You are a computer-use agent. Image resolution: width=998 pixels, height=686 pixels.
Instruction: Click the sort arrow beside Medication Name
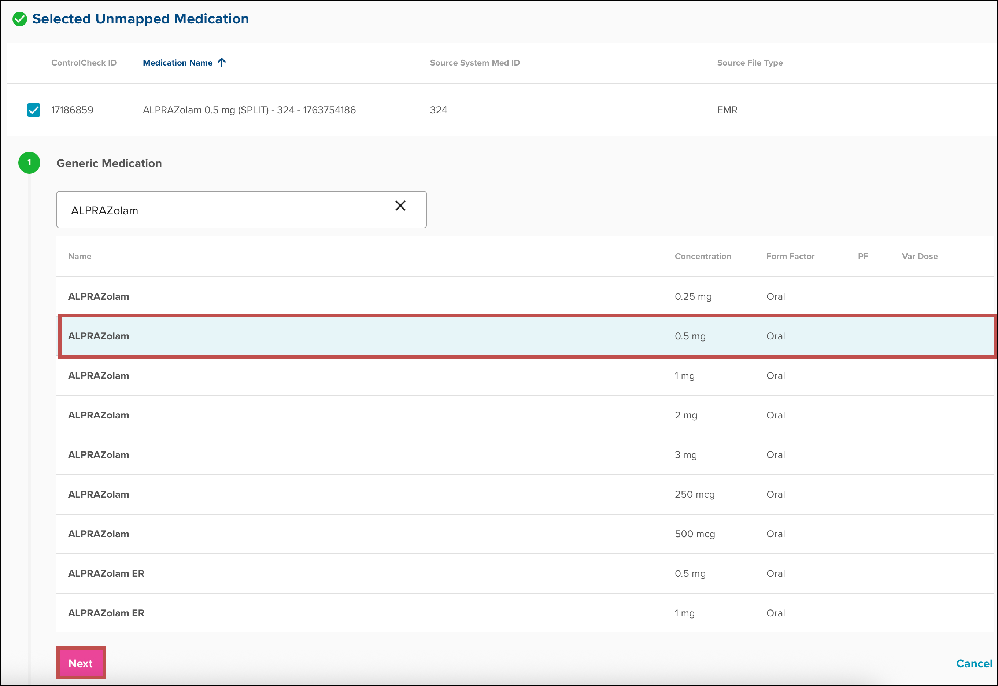[222, 63]
